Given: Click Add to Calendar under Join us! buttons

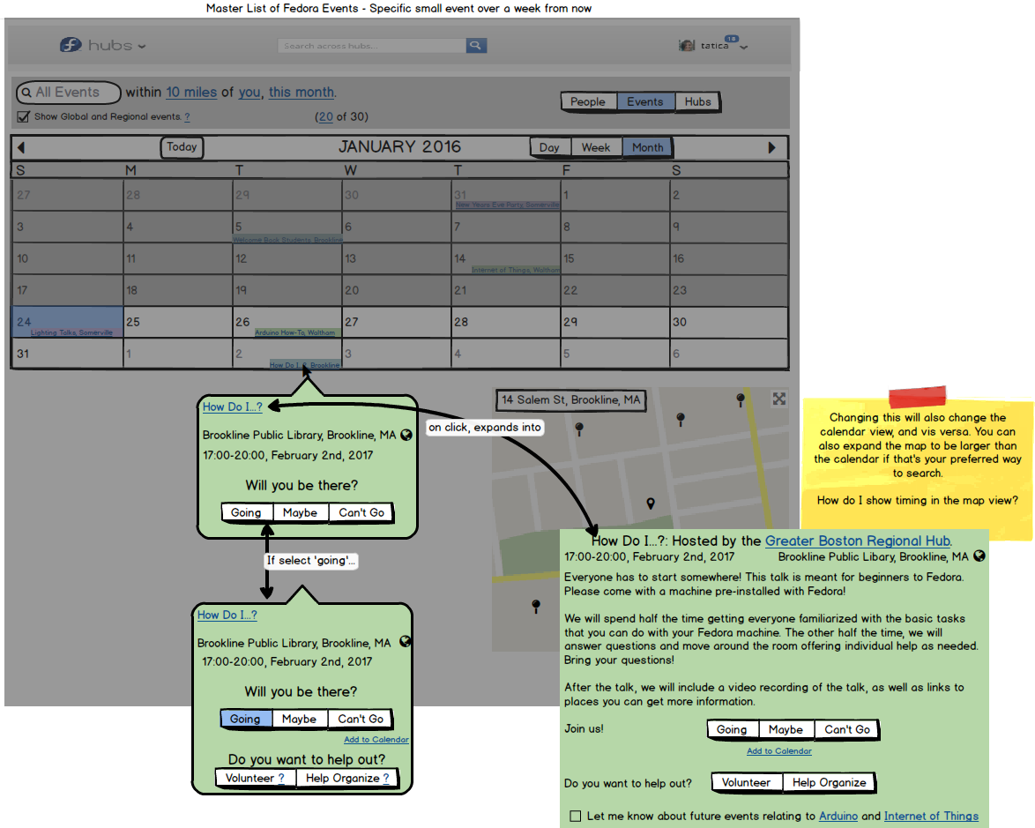Looking at the screenshot, I should tap(778, 750).
